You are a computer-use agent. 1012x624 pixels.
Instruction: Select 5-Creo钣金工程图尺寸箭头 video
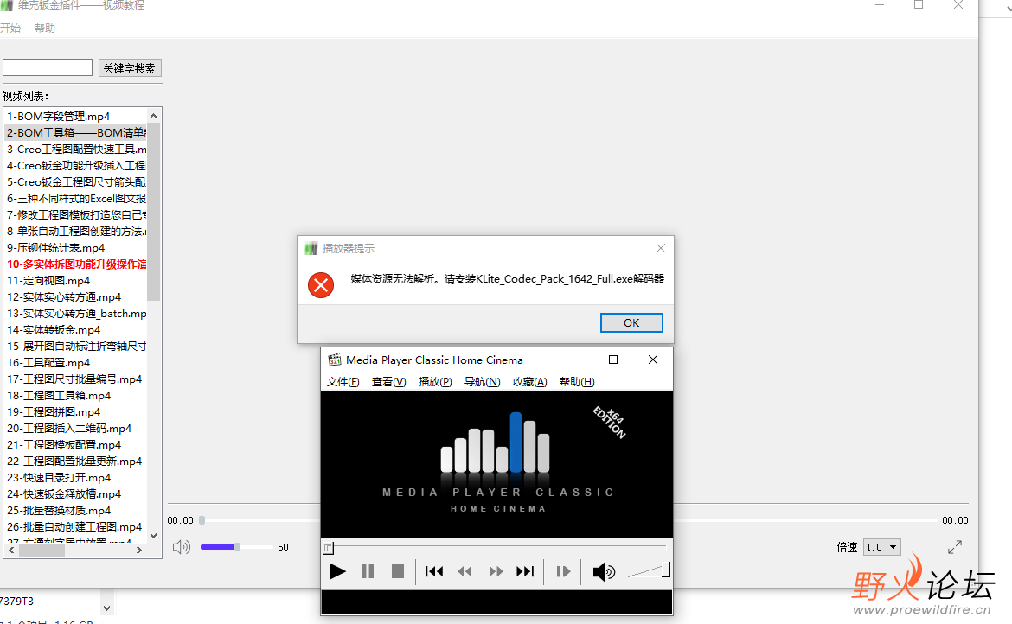pos(75,181)
